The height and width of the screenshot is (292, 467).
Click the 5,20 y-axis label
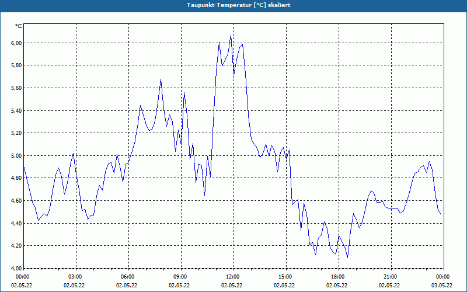point(16,133)
